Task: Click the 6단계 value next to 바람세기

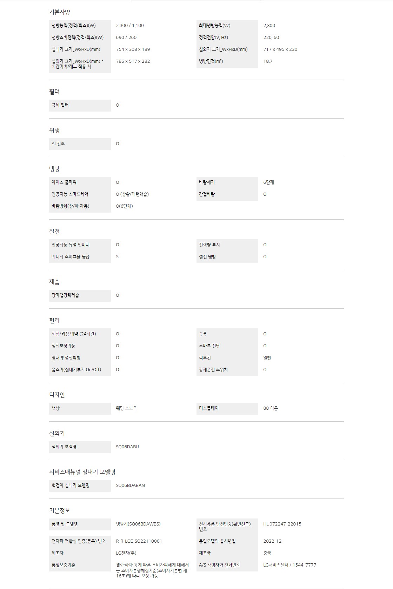Action: coord(269,182)
